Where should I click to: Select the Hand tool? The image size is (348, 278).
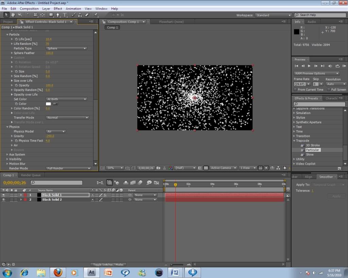pos(13,15)
